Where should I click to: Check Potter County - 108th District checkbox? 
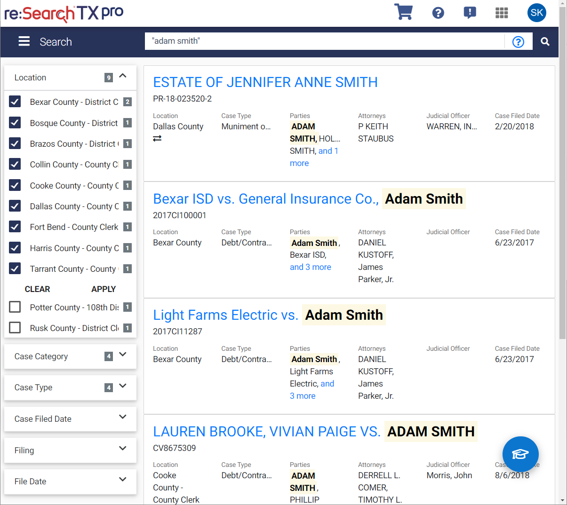click(15, 307)
